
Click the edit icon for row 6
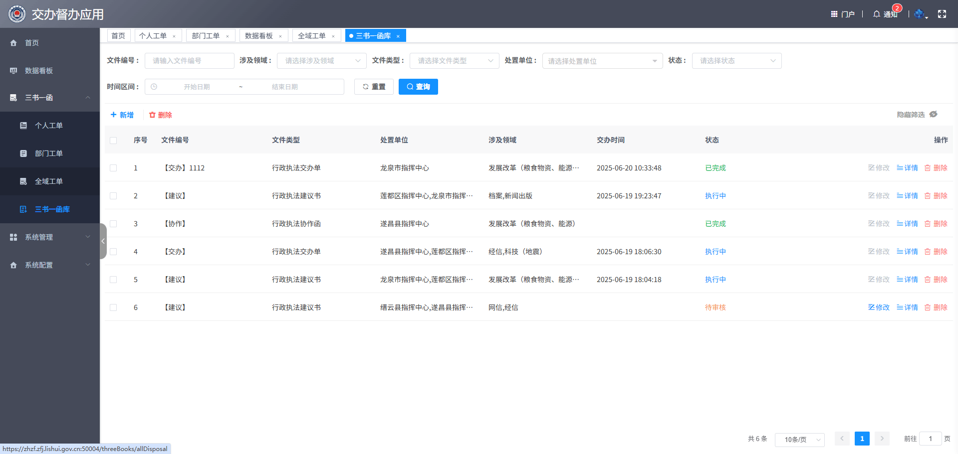coord(872,307)
